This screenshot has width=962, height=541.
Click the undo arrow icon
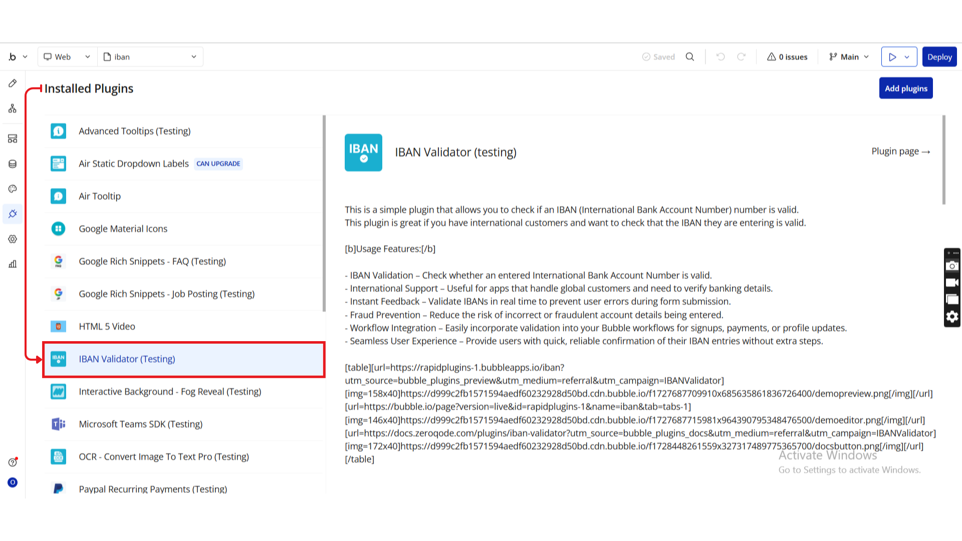(720, 57)
